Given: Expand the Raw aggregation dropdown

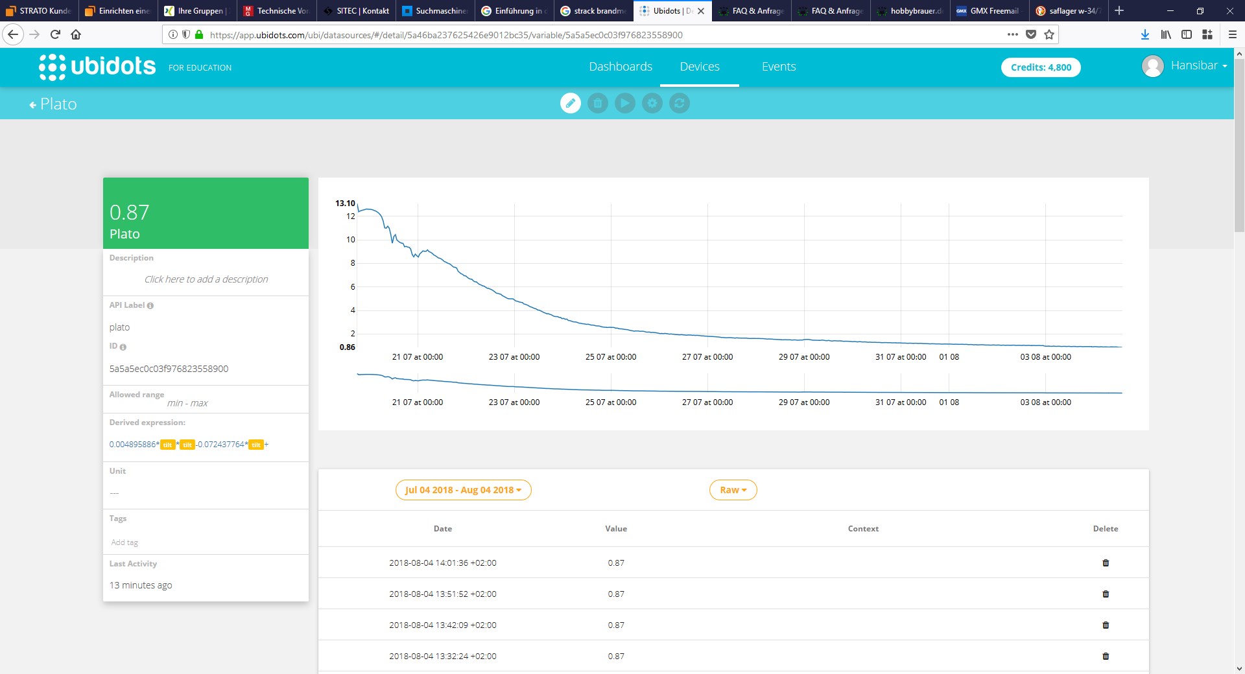Looking at the screenshot, I should pos(733,490).
